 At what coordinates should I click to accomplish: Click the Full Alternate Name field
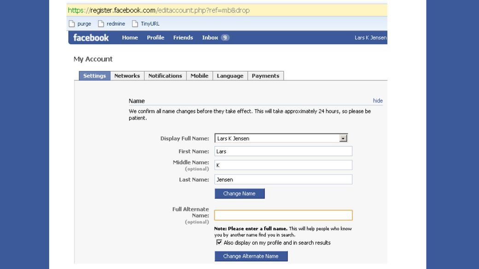coord(283,215)
